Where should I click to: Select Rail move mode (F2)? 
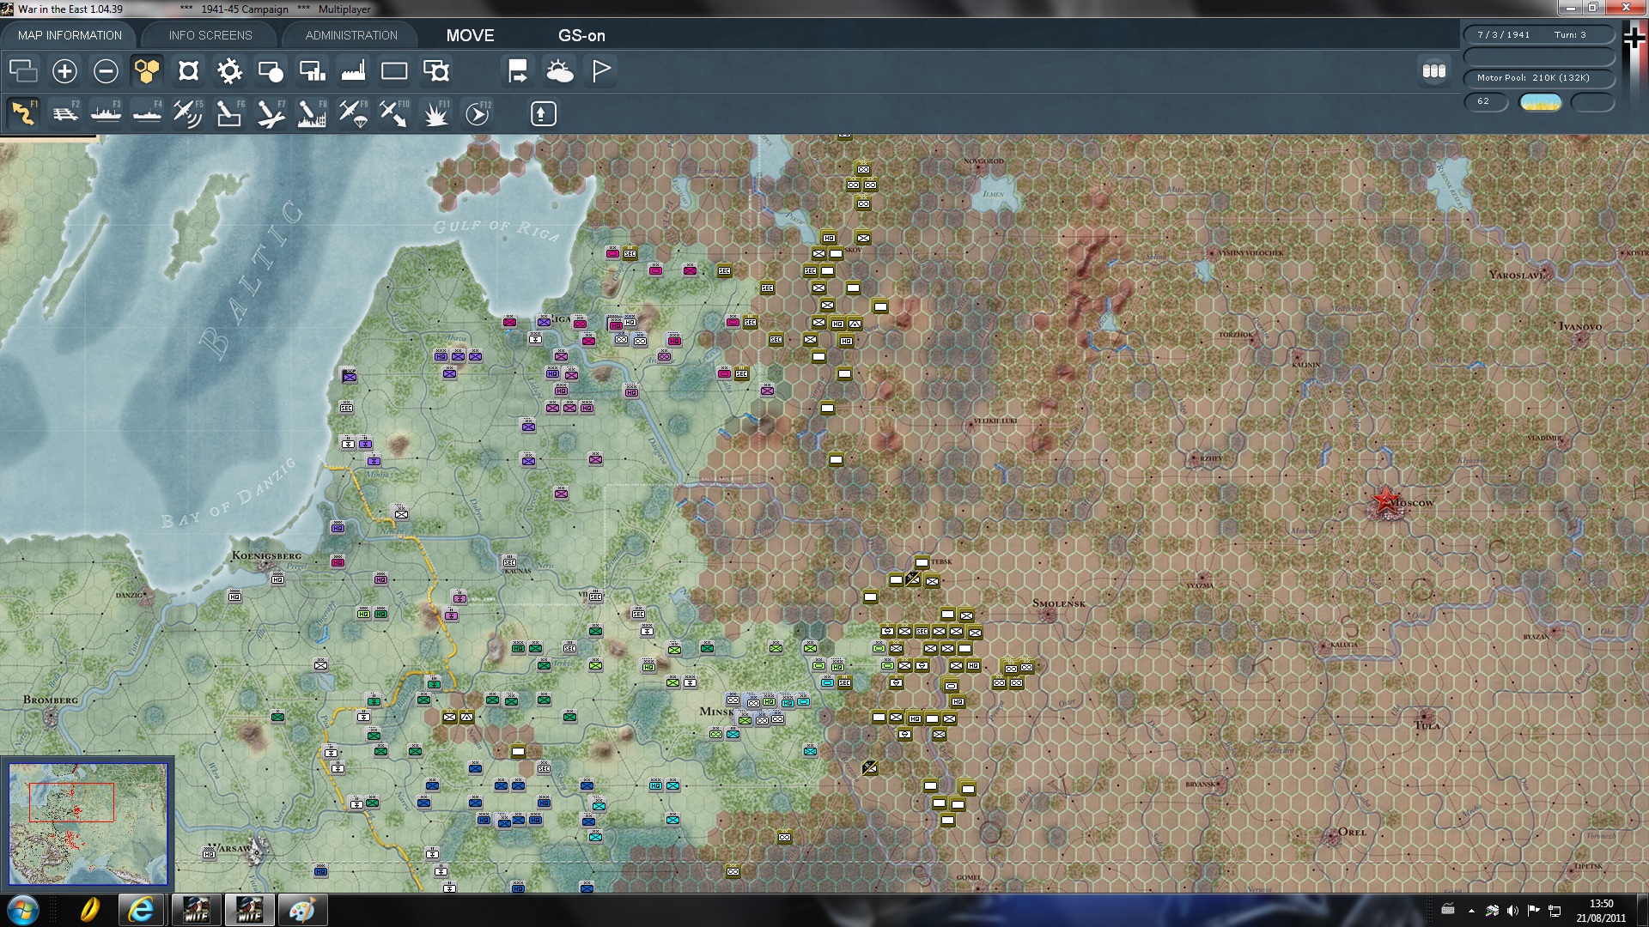(65, 113)
